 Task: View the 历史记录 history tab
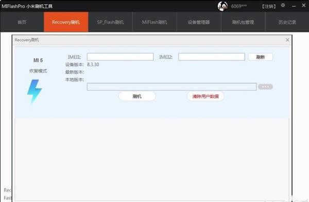pos(287,22)
